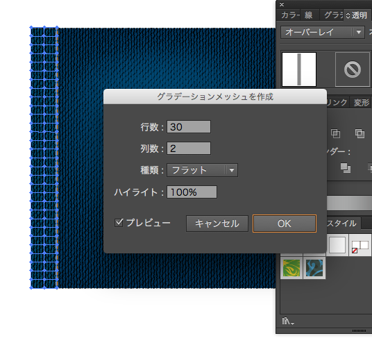This screenshot has height=345, width=372.
Task: Select the green yellow swirl graphic style
Action: [291, 268]
